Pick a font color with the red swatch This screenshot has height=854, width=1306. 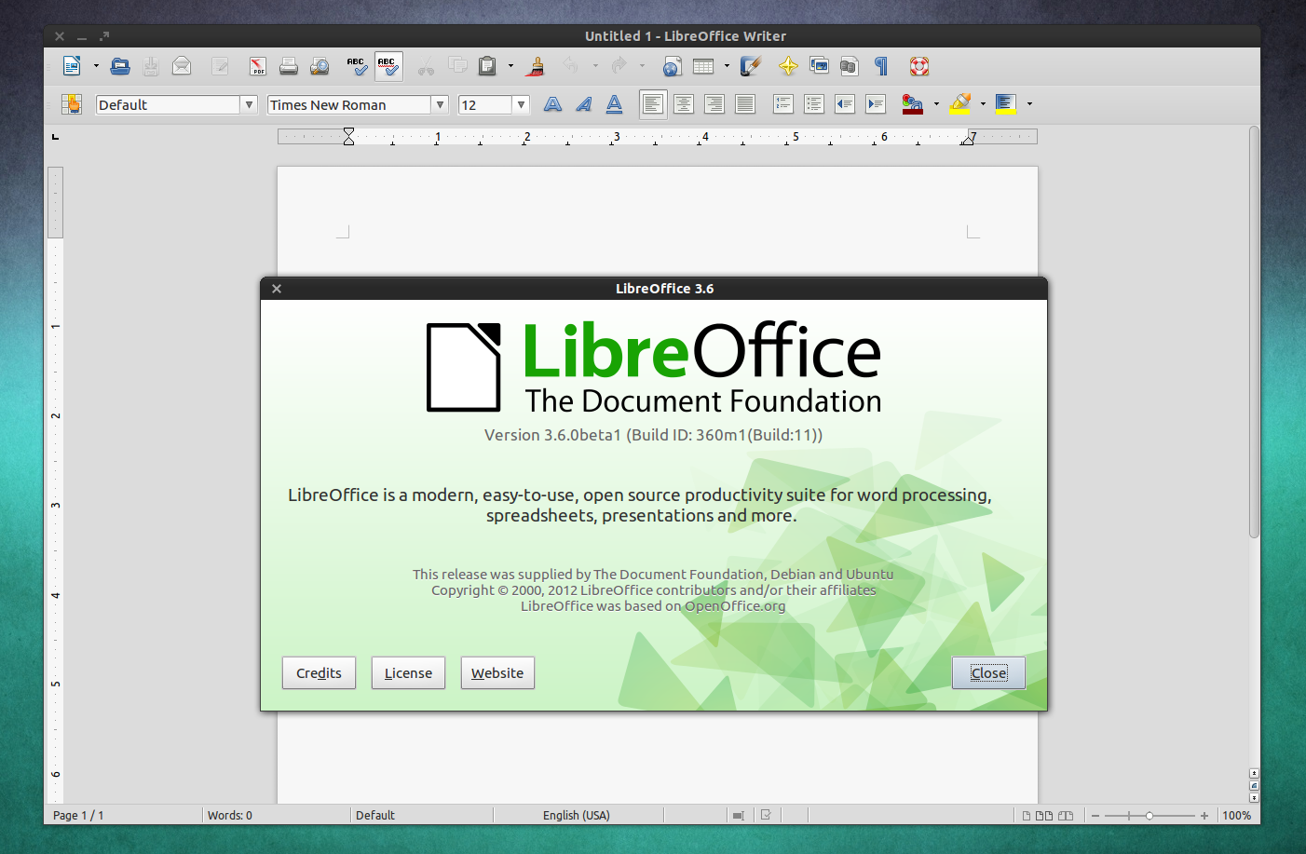(x=913, y=104)
